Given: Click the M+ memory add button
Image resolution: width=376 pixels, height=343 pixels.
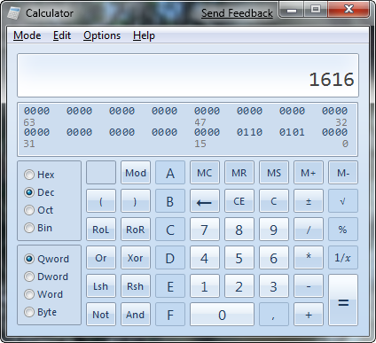Looking at the screenshot, I should [309, 173].
